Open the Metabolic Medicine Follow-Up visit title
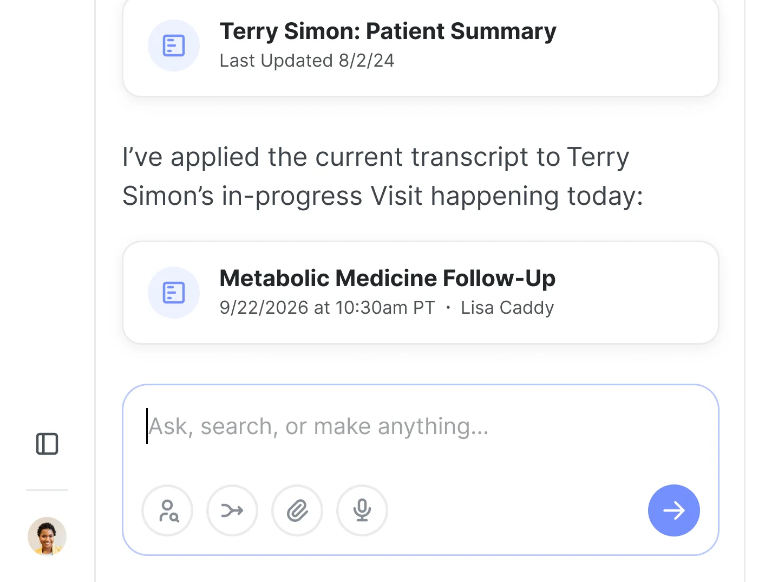Image resolution: width=778 pixels, height=582 pixels. pos(387,279)
